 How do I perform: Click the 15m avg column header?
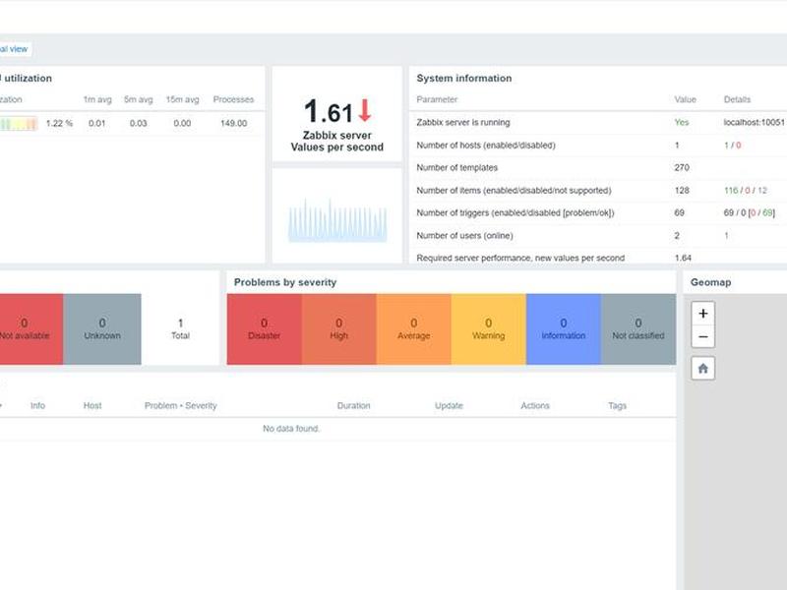point(182,99)
